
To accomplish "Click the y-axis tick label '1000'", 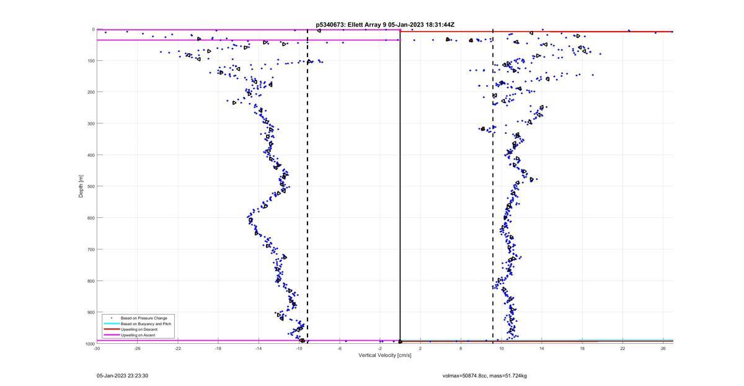I will [89, 343].
